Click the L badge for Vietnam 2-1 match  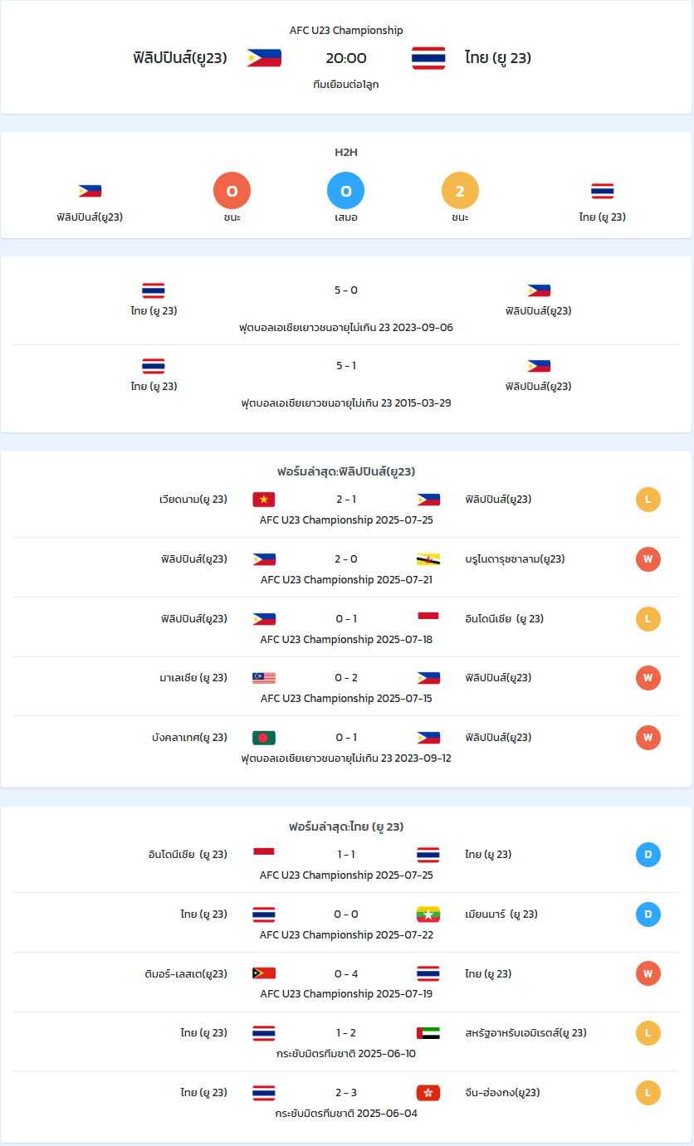tap(648, 500)
